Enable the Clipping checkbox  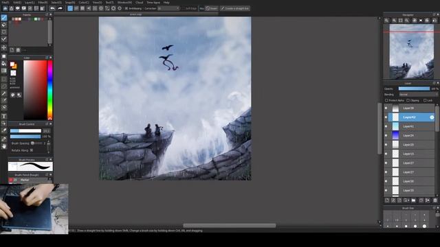click(408, 100)
